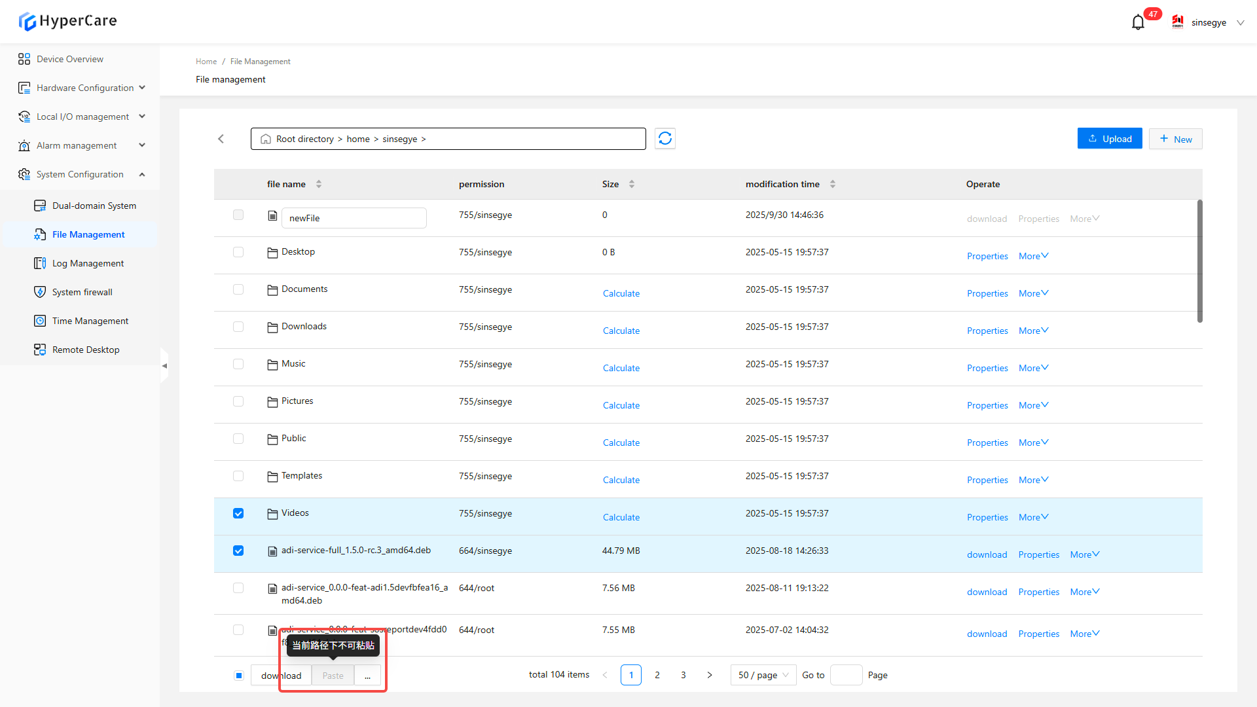
Task: Sort by file name column
Action: 318,184
